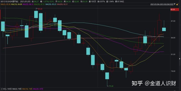Select the green MA(30) indicator label
The height and width of the screenshot is (91, 181).
point(39,4)
